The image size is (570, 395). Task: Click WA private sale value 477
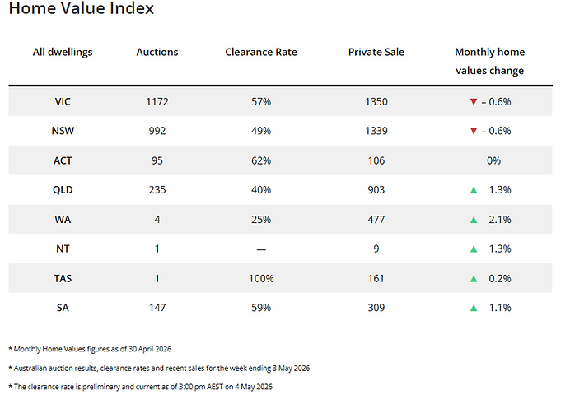tap(376, 220)
